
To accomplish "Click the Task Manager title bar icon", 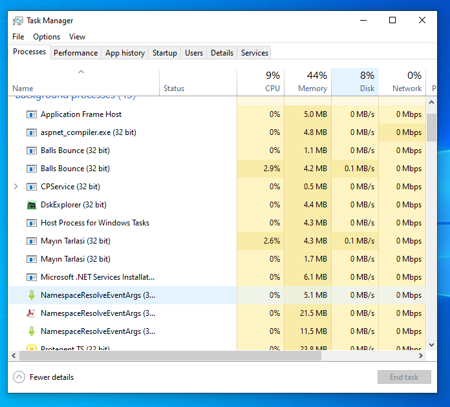I will (x=18, y=21).
